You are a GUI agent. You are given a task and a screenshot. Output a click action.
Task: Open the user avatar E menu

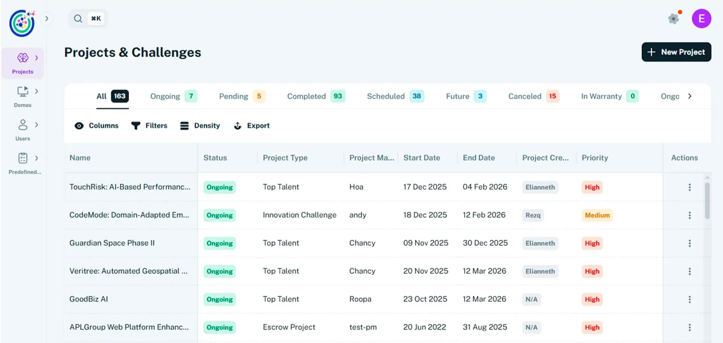[x=701, y=18]
